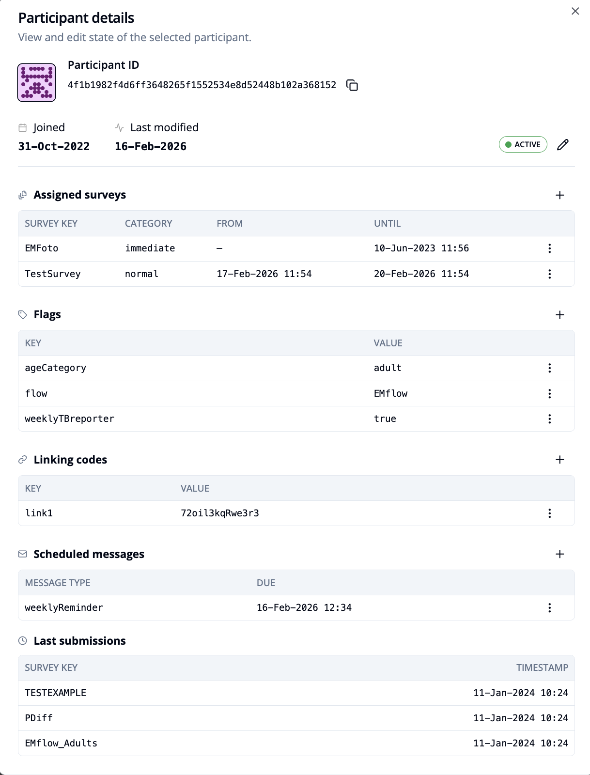The image size is (590, 775).
Task: Open actions menu for weeklyReminder message
Action: coord(549,608)
